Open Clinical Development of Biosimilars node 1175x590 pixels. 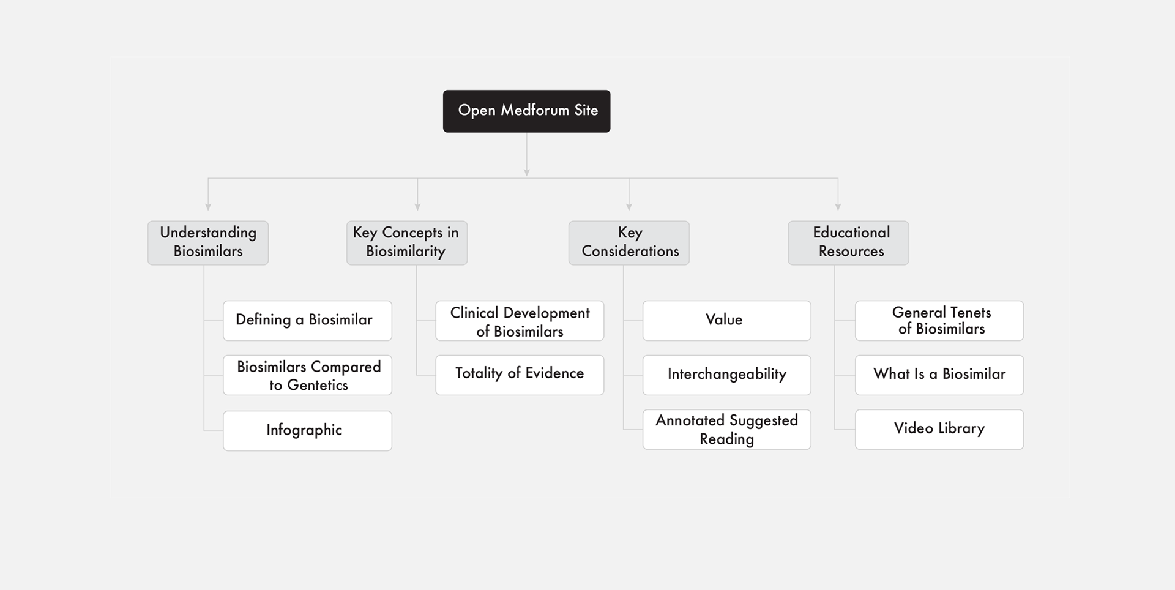click(520, 320)
